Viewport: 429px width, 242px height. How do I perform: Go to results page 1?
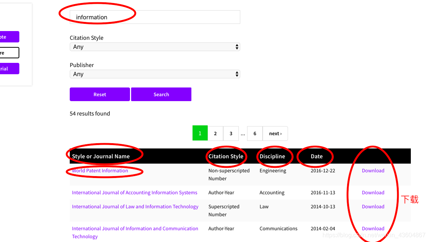pos(200,133)
